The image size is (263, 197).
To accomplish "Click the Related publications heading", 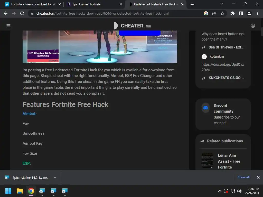I will pyautogui.click(x=225, y=141).
